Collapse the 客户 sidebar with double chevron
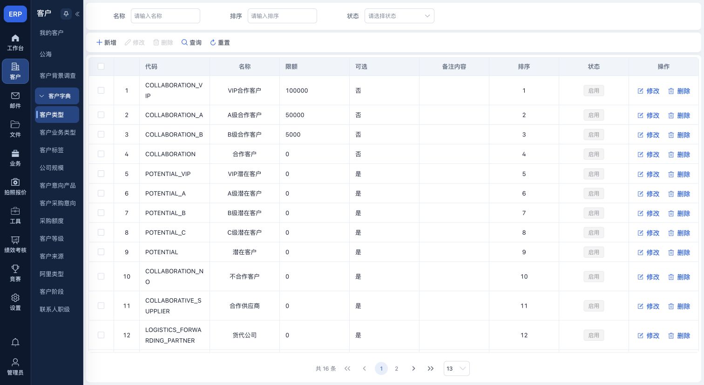This screenshot has width=704, height=385. click(77, 14)
